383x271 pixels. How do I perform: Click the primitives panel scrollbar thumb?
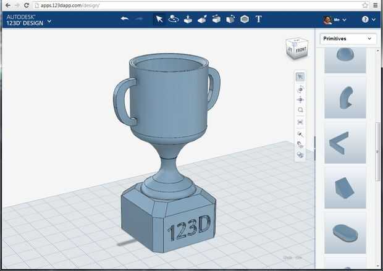click(x=378, y=151)
